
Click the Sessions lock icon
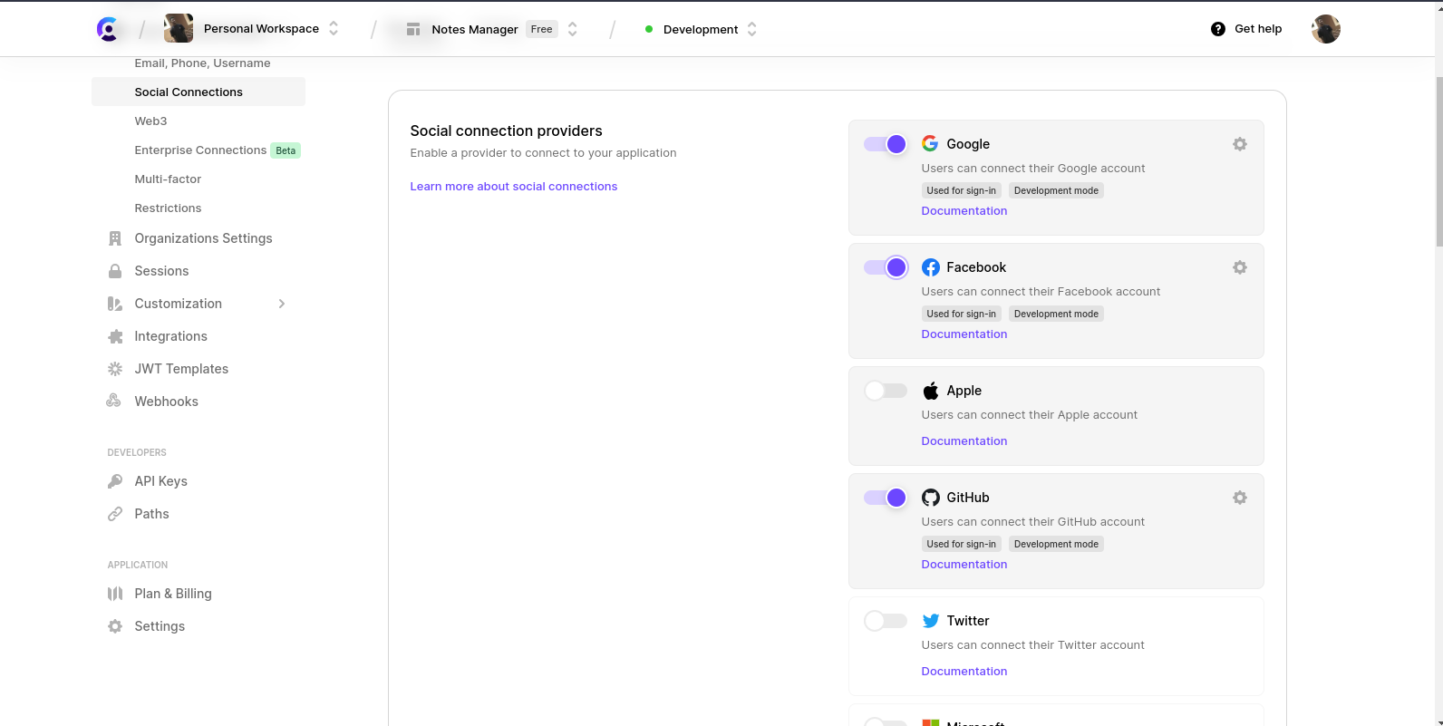click(115, 271)
